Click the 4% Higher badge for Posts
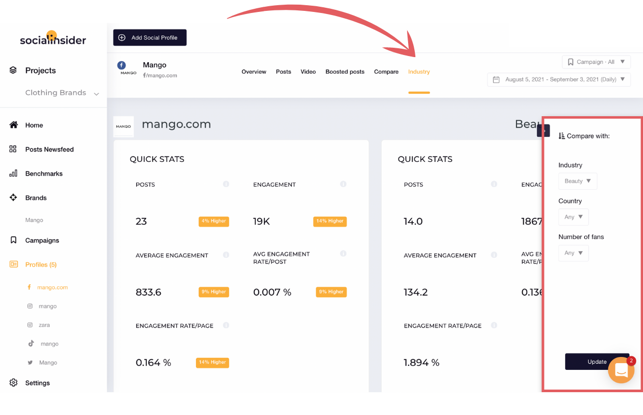 [x=214, y=221]
